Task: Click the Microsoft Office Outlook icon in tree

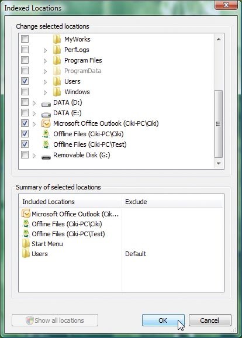Action: (46, 123)
